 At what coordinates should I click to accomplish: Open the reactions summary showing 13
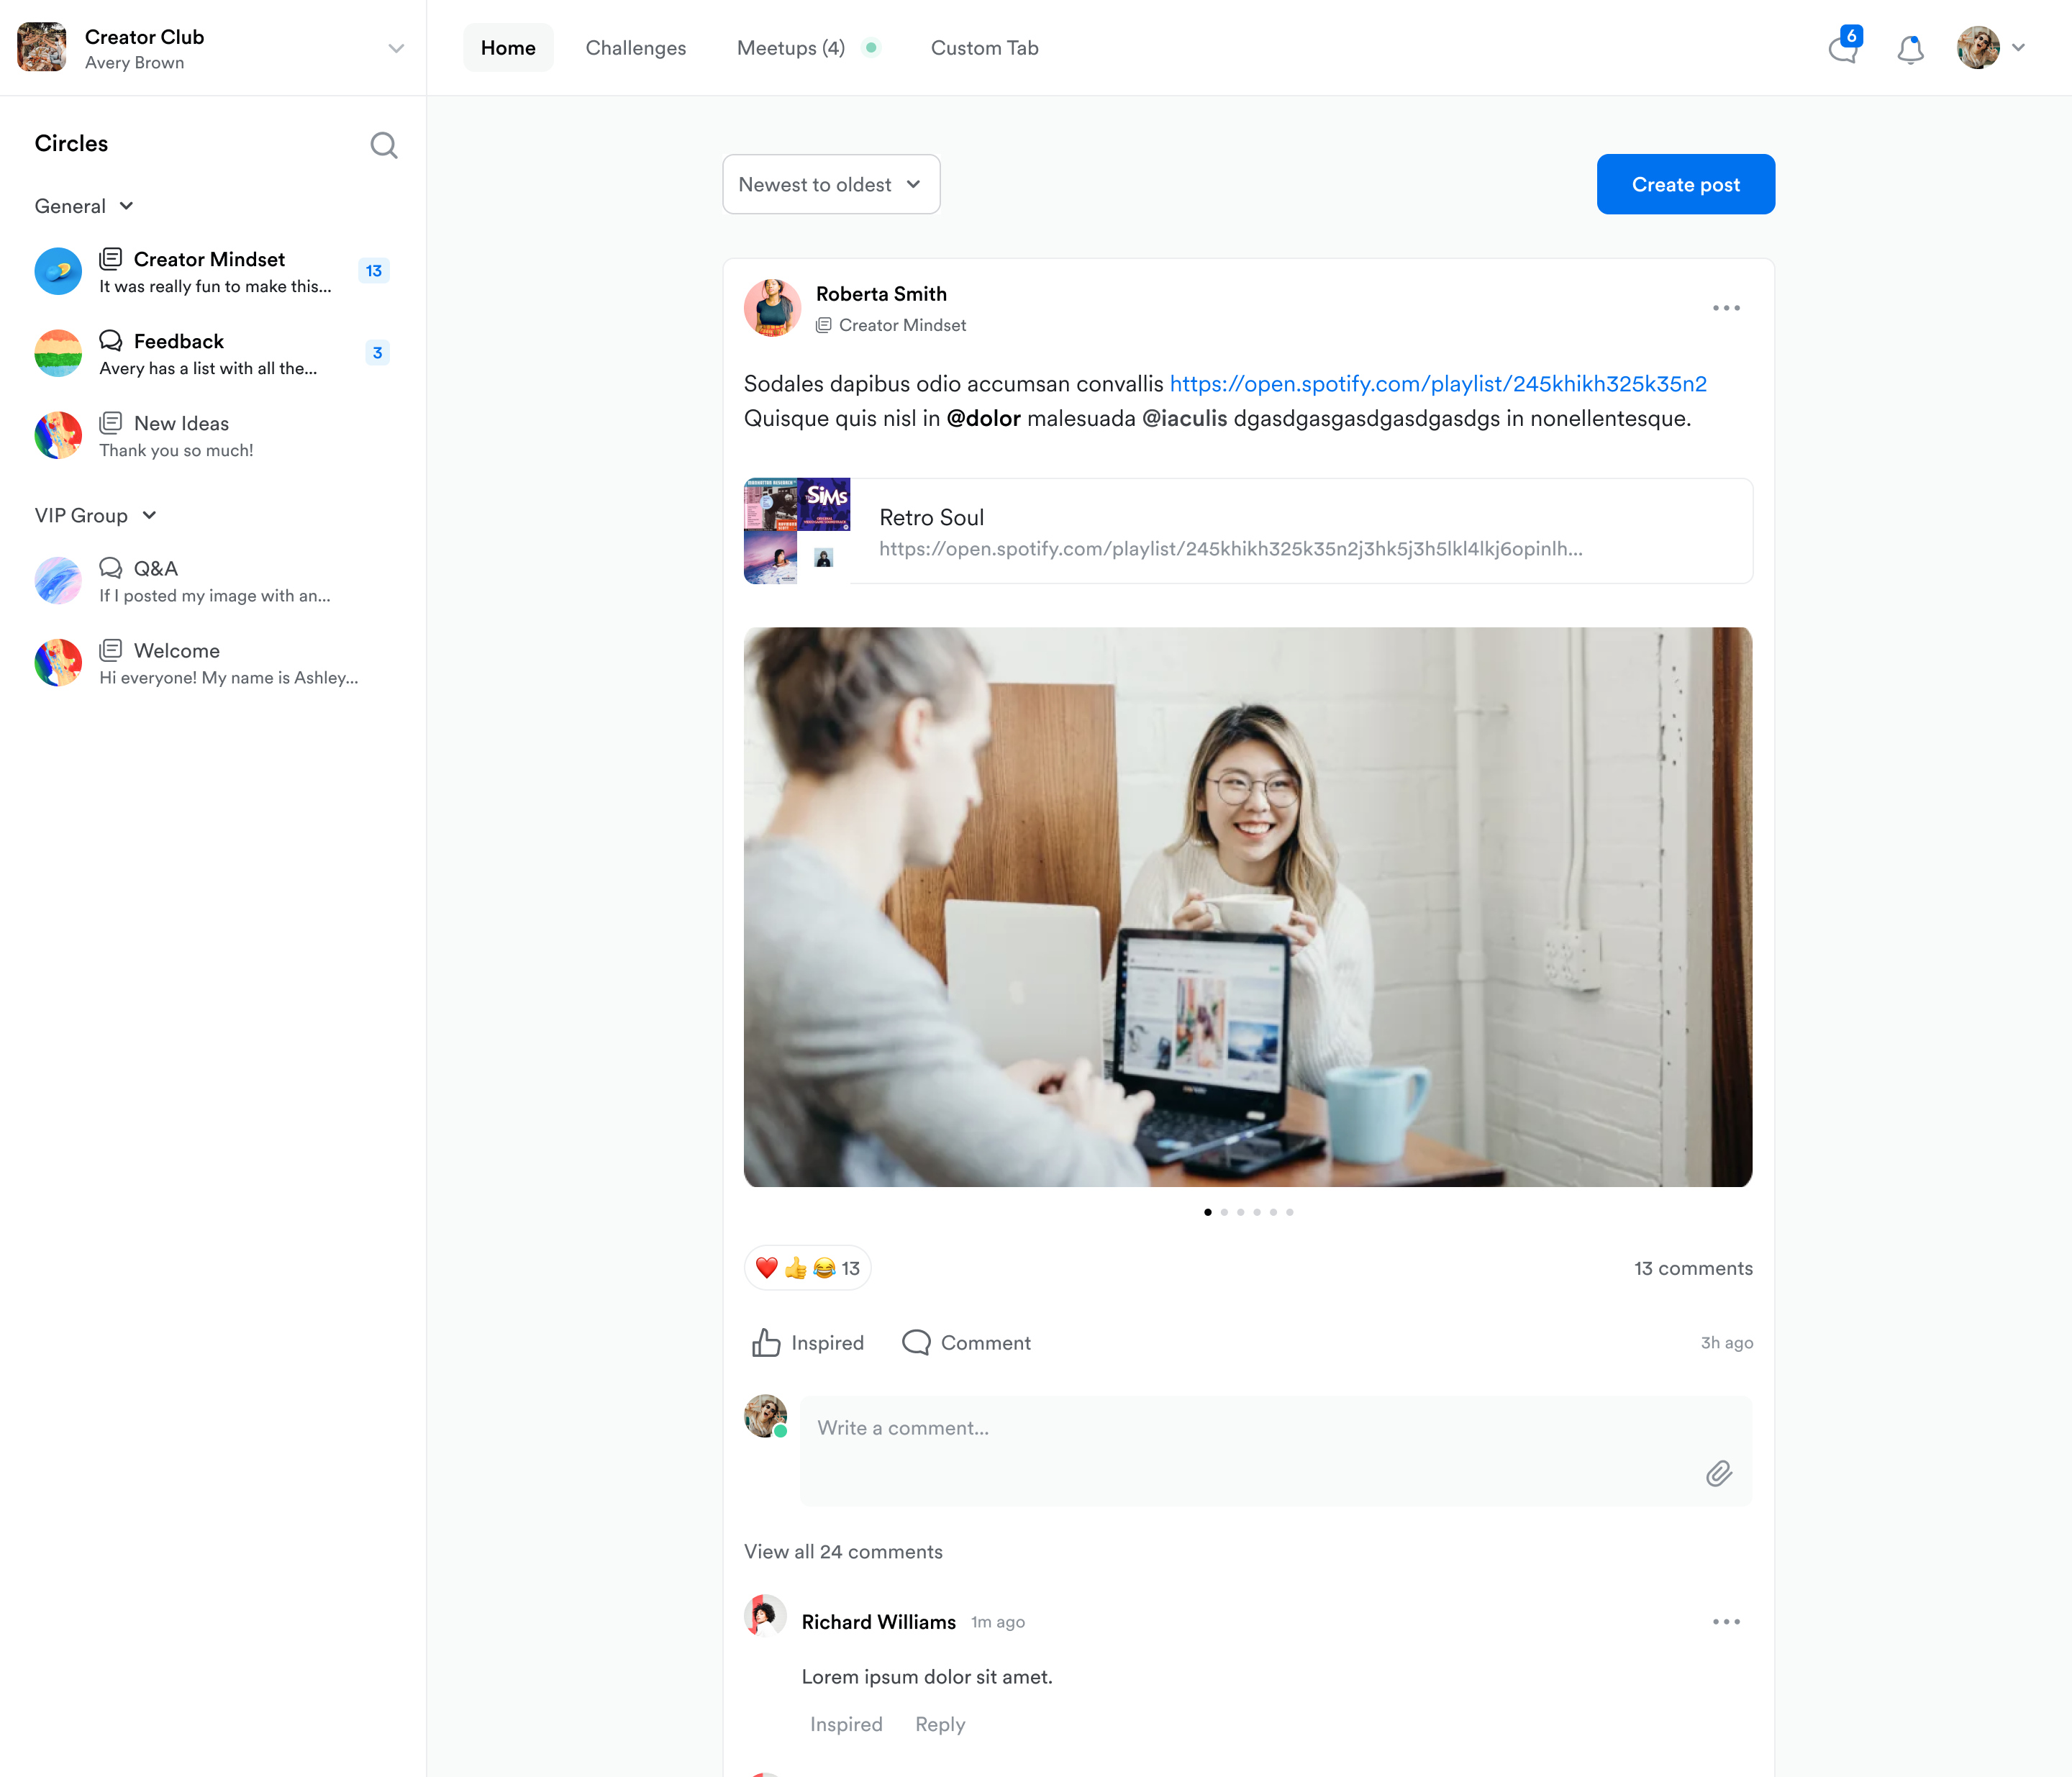coord(808,1268)
